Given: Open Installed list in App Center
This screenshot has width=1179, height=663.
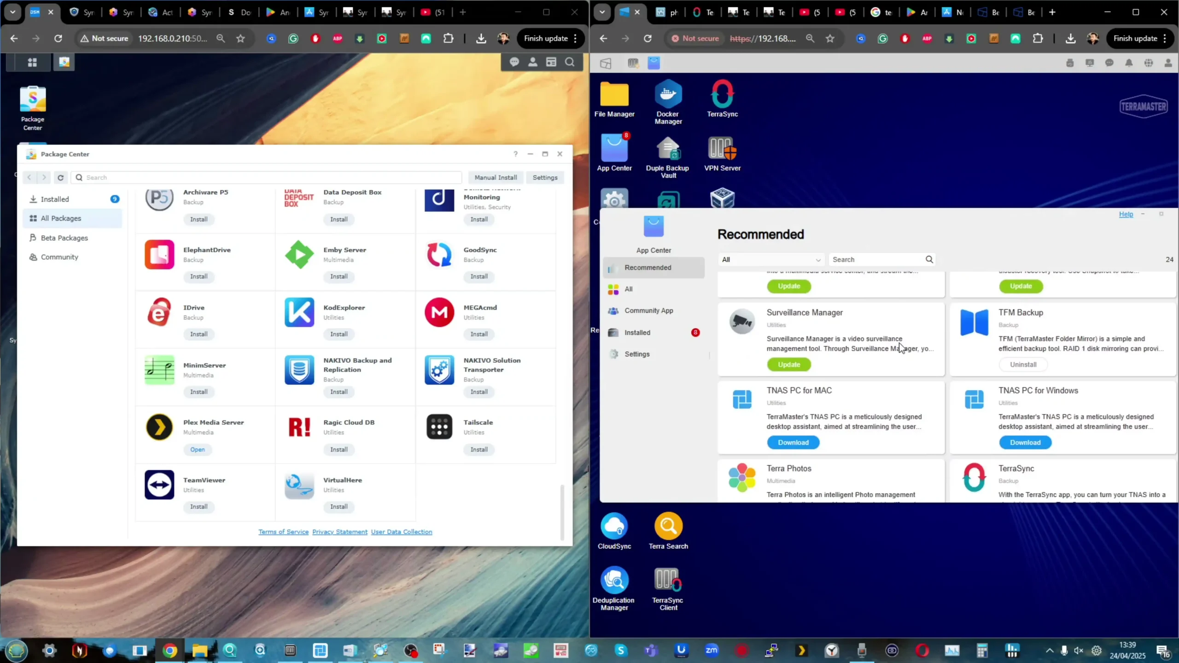Looking at the screenshot, I should click(x=654, y=332).
